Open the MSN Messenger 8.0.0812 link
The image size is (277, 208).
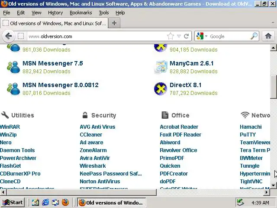coord(61,85)
